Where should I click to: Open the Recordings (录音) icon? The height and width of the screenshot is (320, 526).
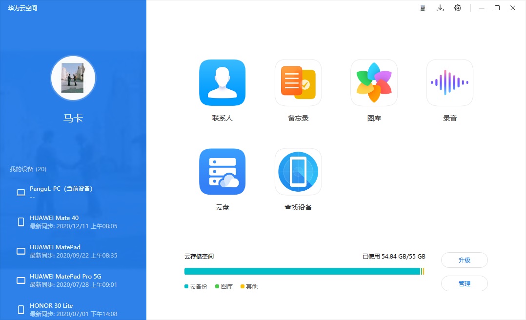449,82
